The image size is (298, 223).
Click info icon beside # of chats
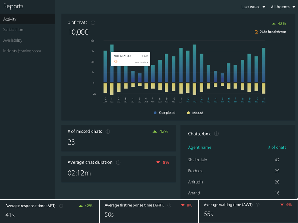pyautogui.click(x=93, y=23)
